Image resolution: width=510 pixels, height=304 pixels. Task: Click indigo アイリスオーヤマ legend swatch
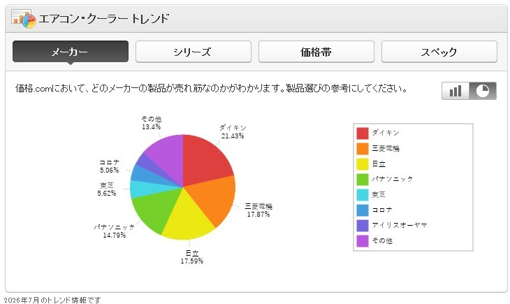[x=363, y=226]
